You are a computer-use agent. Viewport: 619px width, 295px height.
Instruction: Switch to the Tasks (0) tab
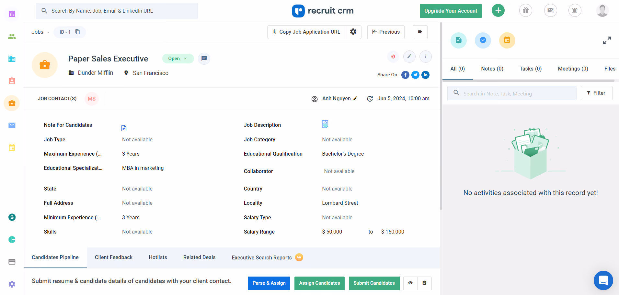[531, 69]
